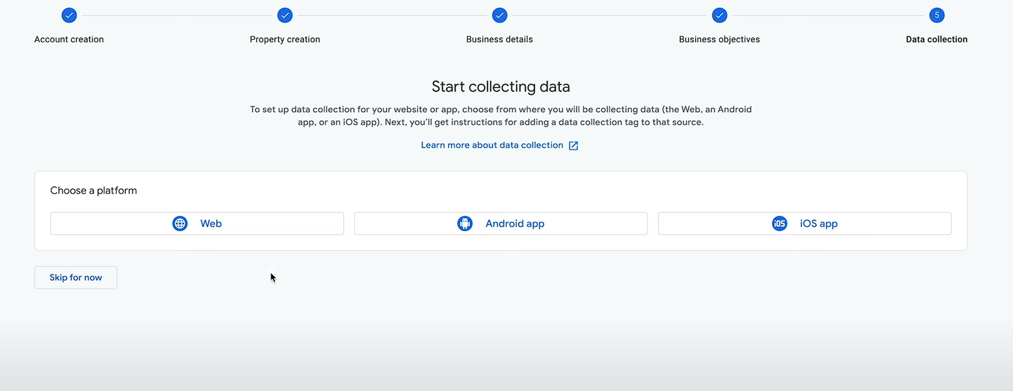Go to the Account creation step label
This screenshot has width=1013, height=391.
click(69, 39)
